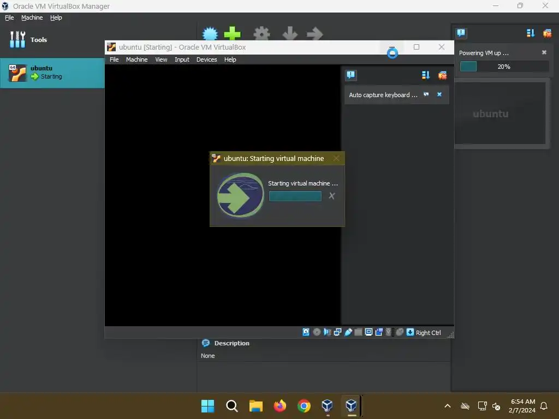The height and width of the screenshot is (419, 559).
Task: Click the Right Ctrl host key label
Action: pos(428,332)
